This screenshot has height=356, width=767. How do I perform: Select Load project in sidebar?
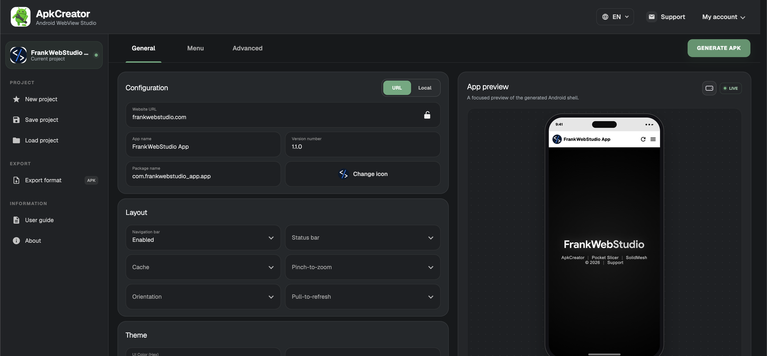(x=54, y=140)
